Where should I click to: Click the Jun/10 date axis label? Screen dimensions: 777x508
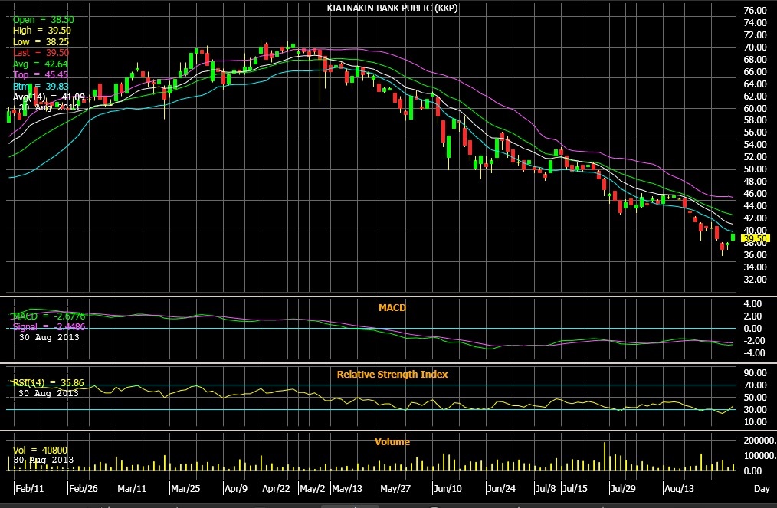click(448, 489)
